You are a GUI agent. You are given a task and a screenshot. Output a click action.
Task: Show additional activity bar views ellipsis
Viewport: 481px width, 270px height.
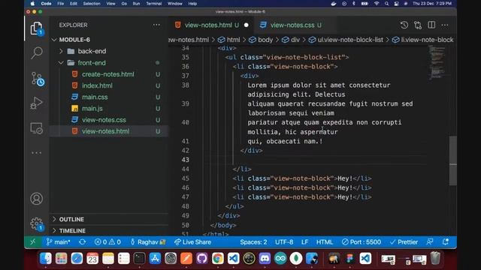pyautogui.click(x=37, y=153)
